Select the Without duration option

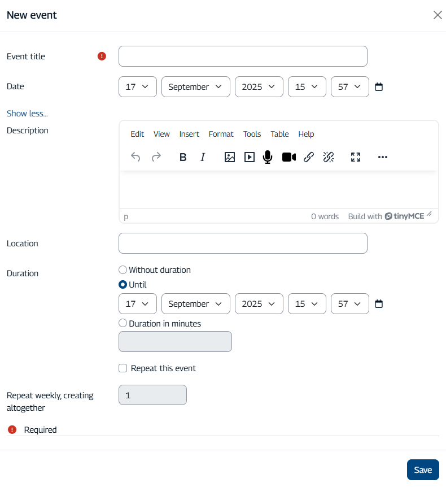(123, 270)
